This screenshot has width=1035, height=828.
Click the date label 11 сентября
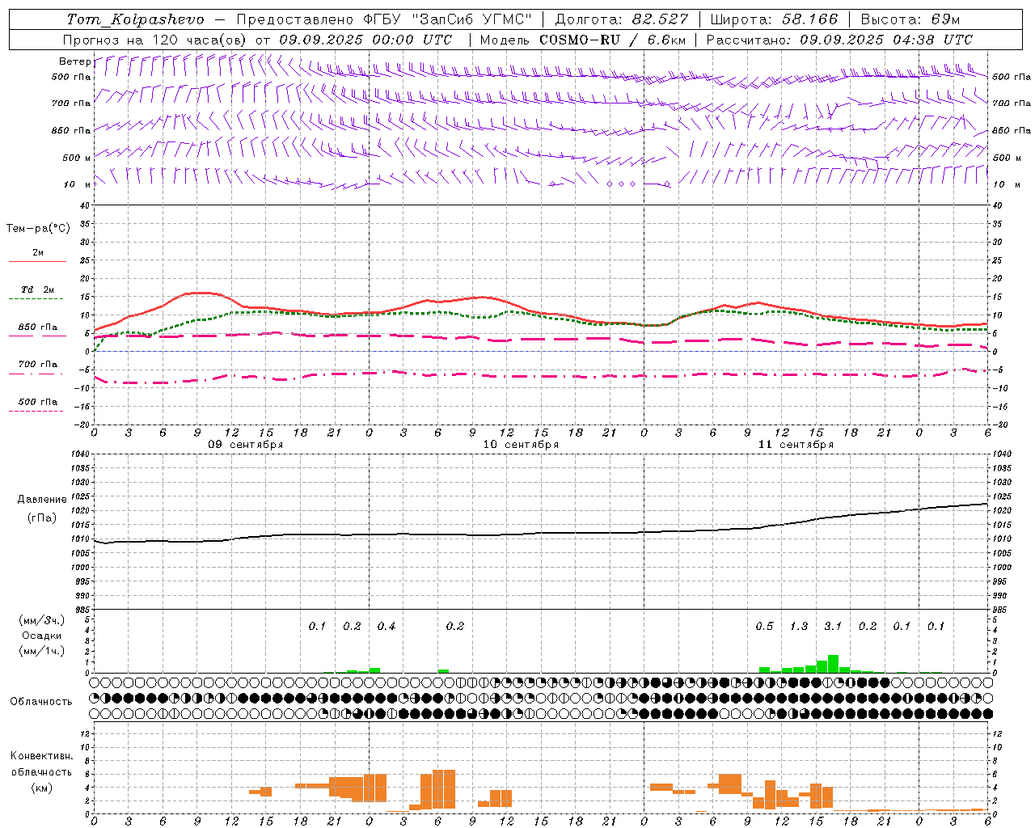click(x=796, y=445)
